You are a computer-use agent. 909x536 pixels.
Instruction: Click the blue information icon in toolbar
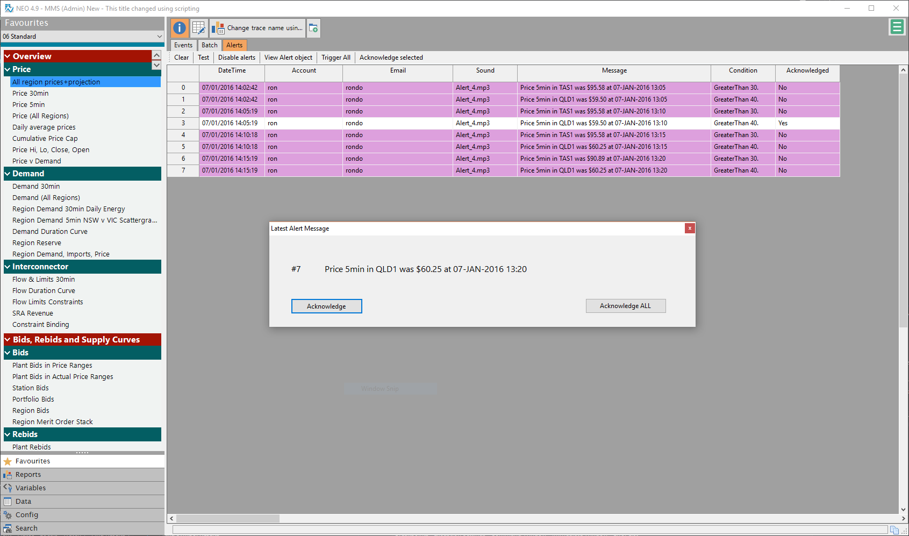180,28
